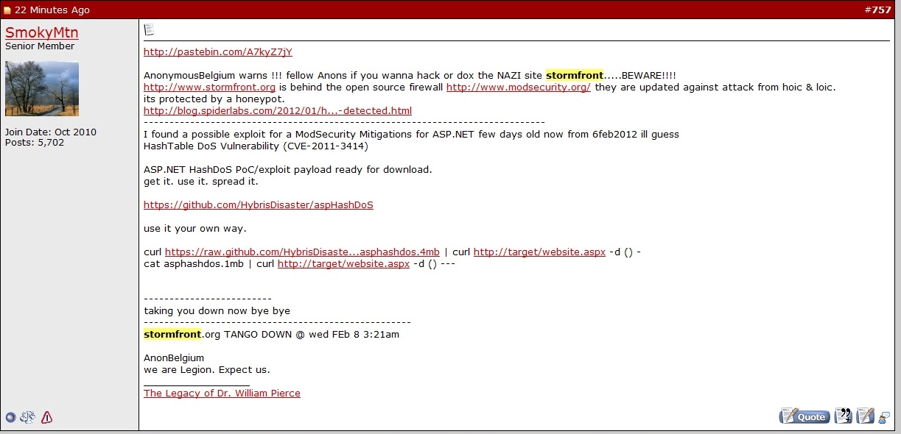Viewport: 901px width, 434px height.
Task: Click the '22 Minutes Ago' timestamp
Action: coord(52,10)
